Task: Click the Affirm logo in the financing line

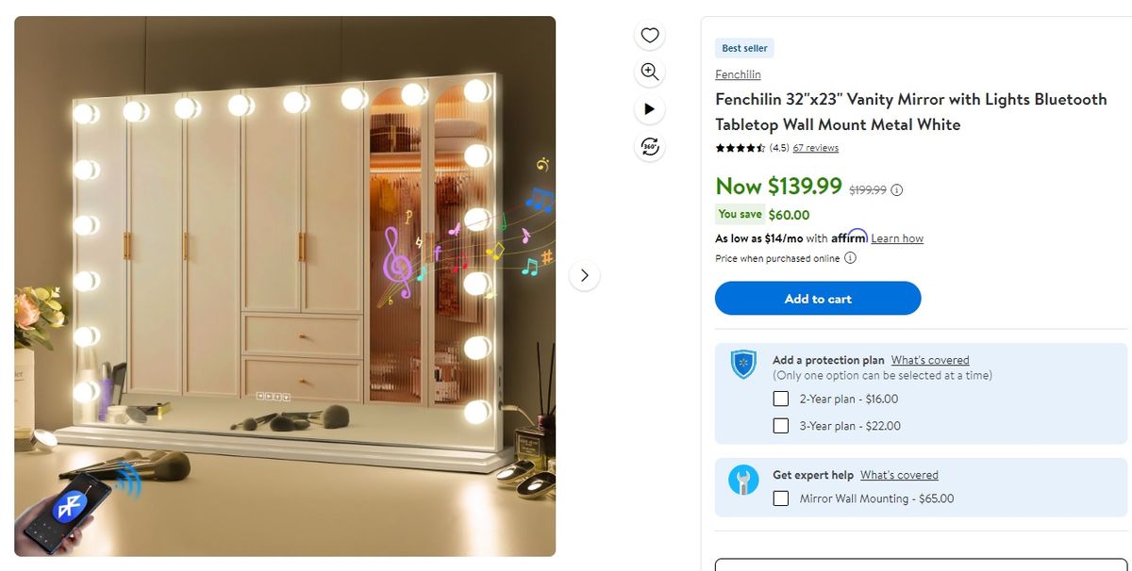Action: (x=850, y=237)
